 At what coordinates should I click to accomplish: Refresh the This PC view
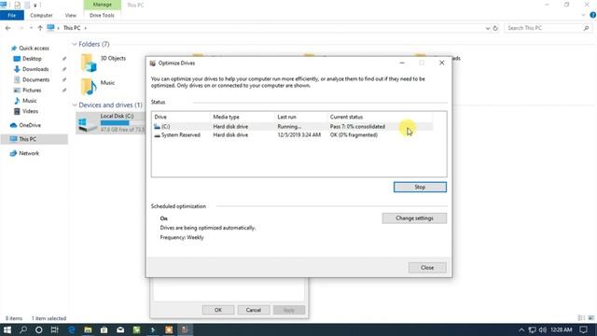[495, 28]
